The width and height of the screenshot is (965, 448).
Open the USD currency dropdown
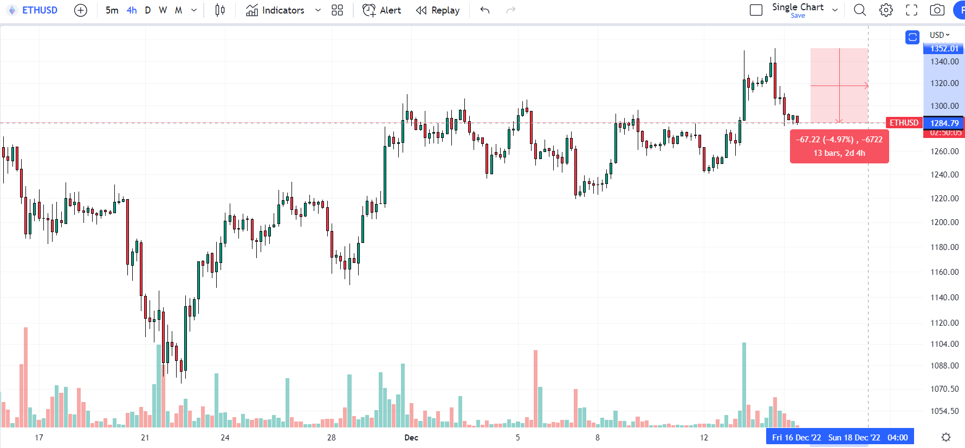[x=940, y=35]
